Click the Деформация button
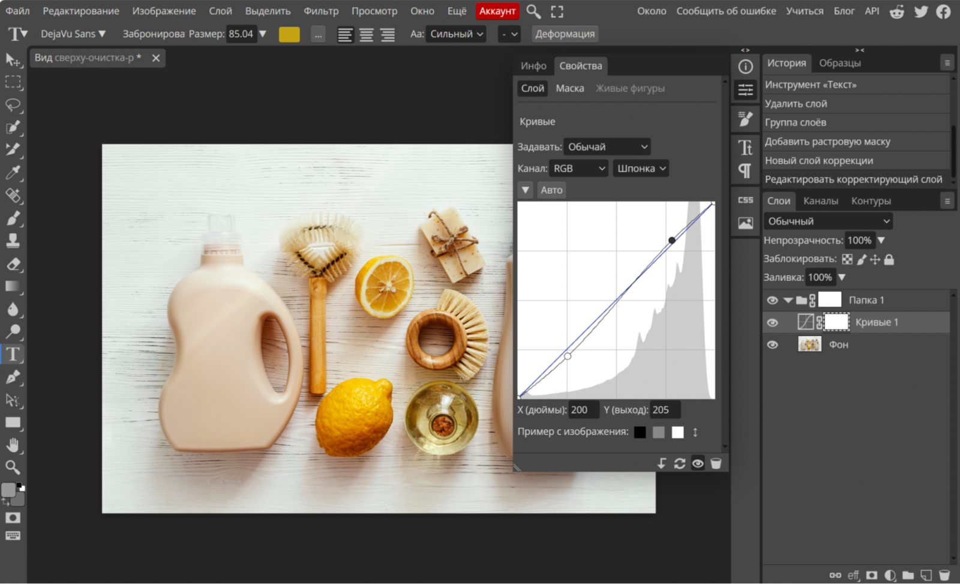This screenshot has height=584, width=960. click(x=565, y=34)
